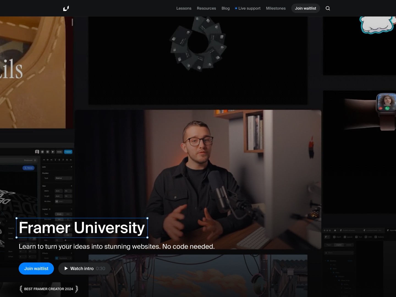Open the Blog nav item
This screenshot has width=396, height=297.
pos(226,8)
